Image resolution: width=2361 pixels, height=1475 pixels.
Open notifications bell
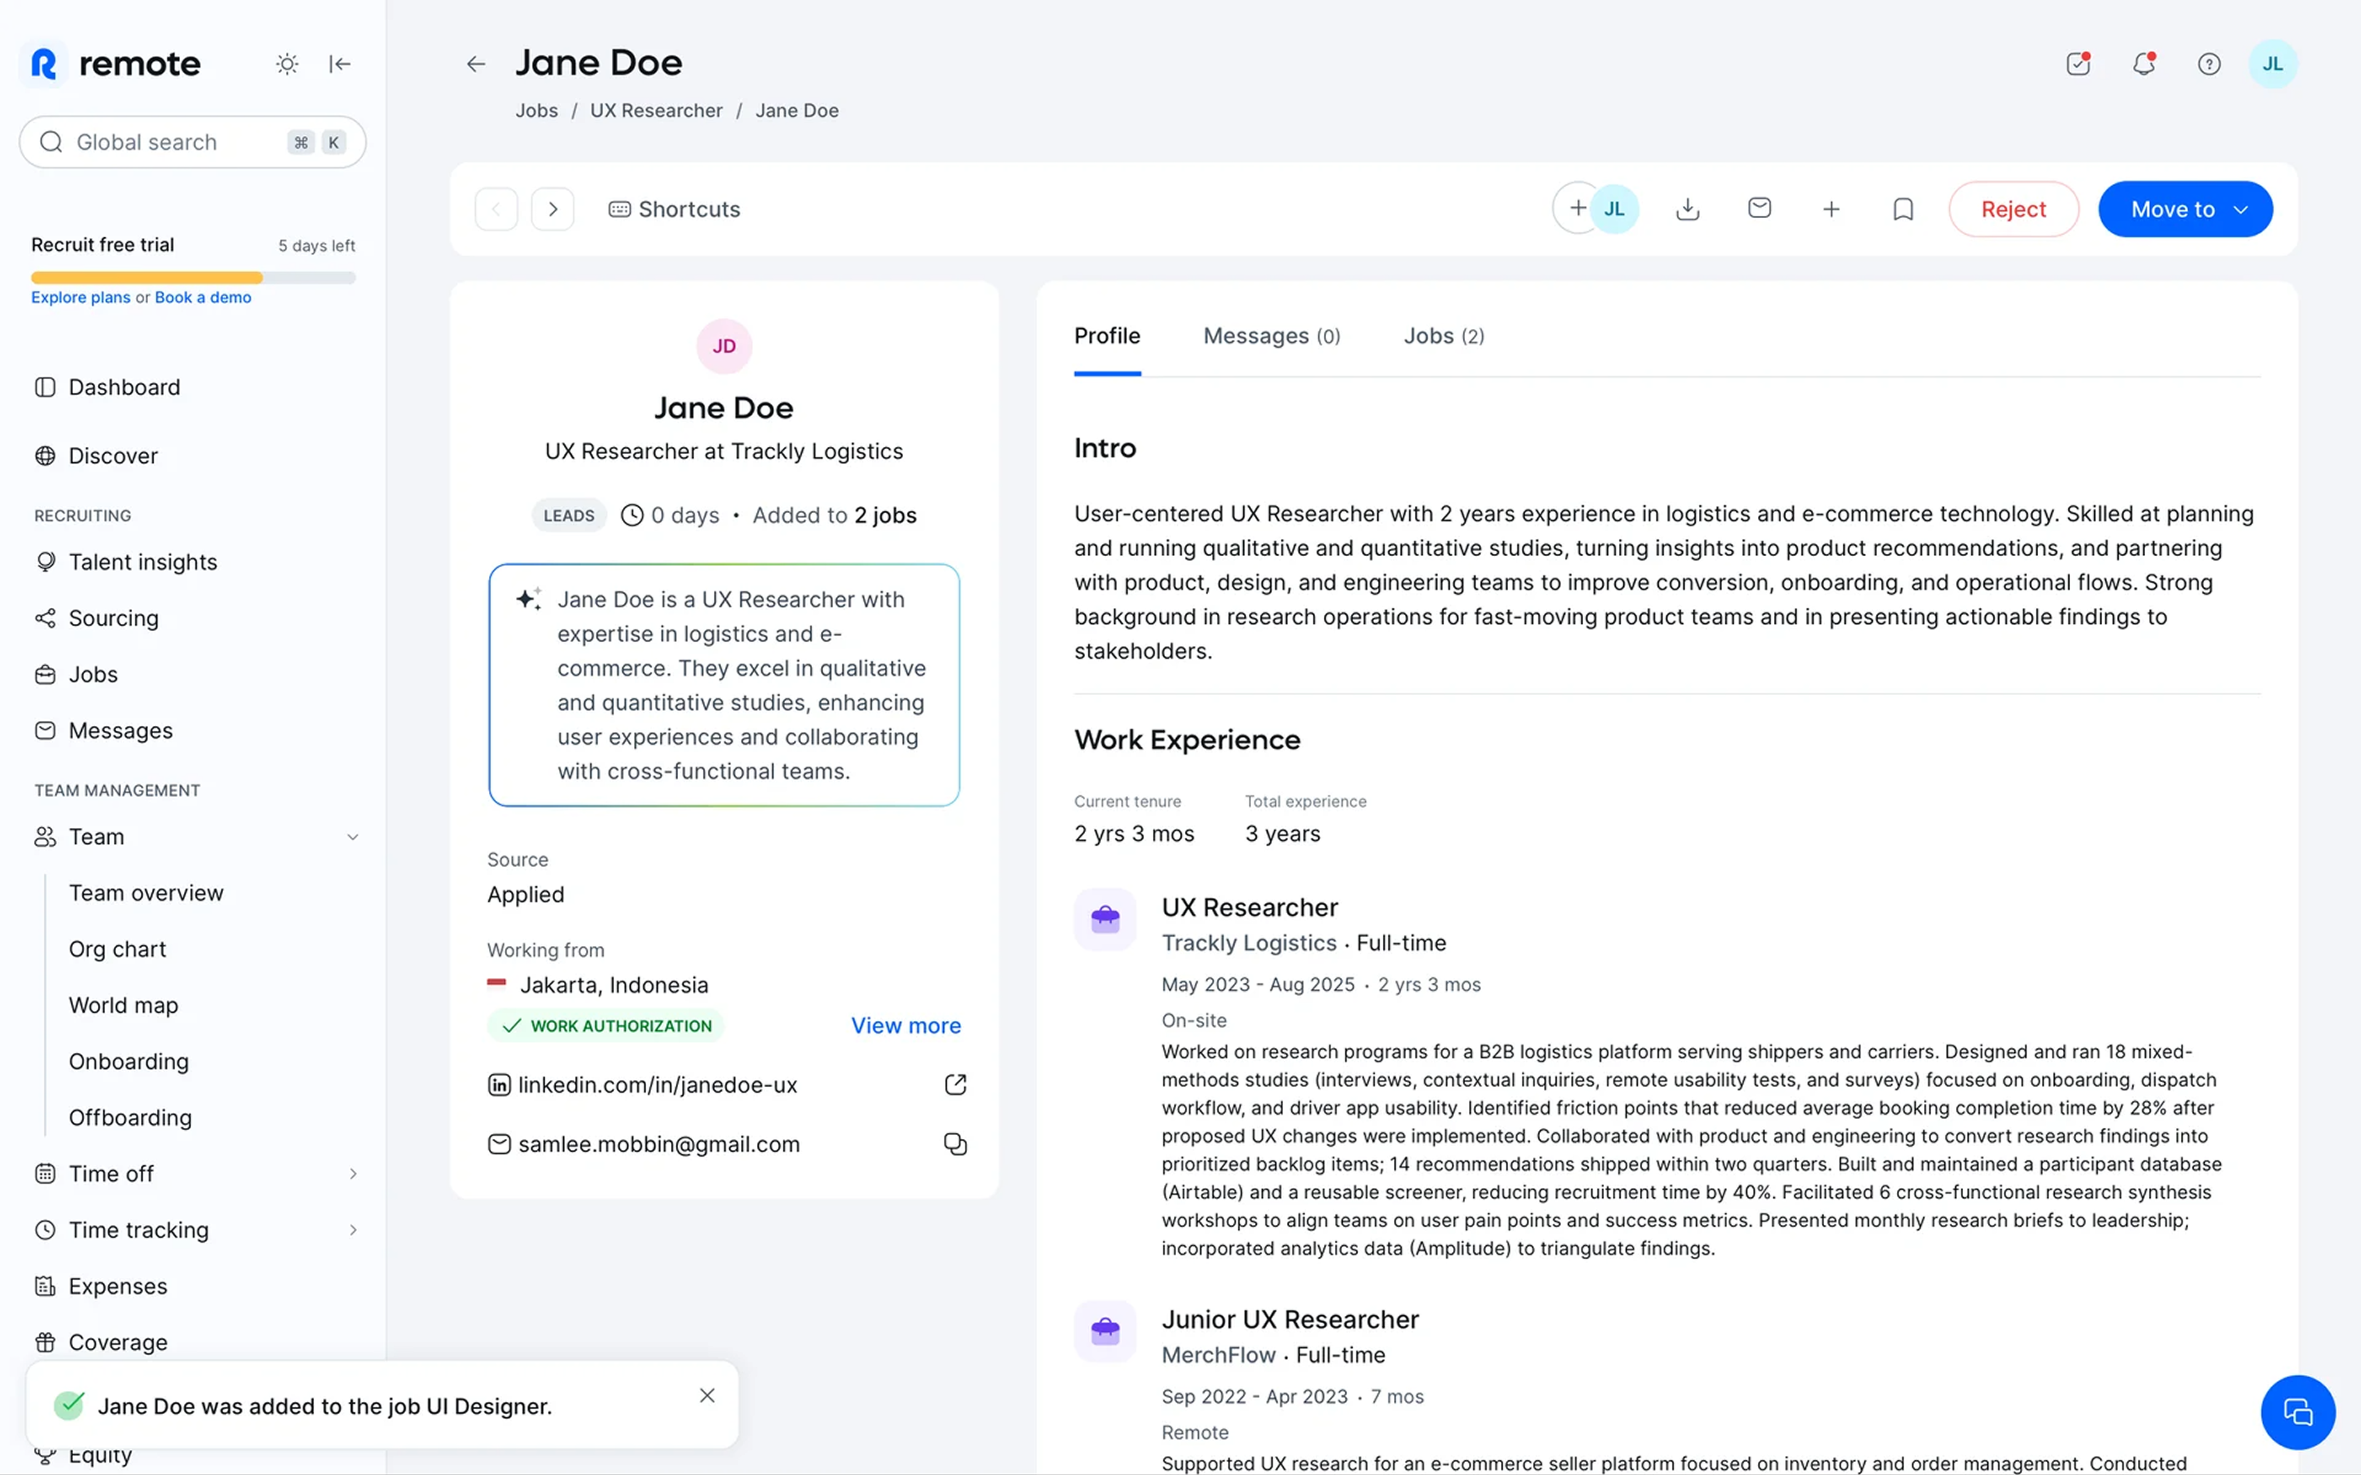[2143, 63]
